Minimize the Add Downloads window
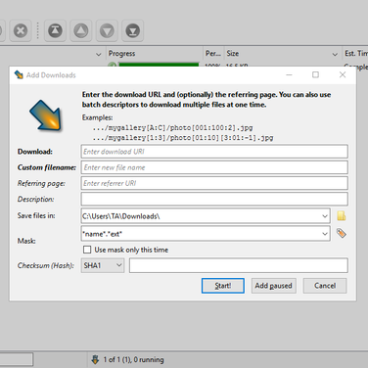This screenshot has height=368, width=368. click(289, 74)
